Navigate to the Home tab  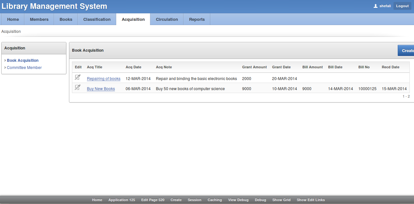pyautogui.click(x=13, y=19)
